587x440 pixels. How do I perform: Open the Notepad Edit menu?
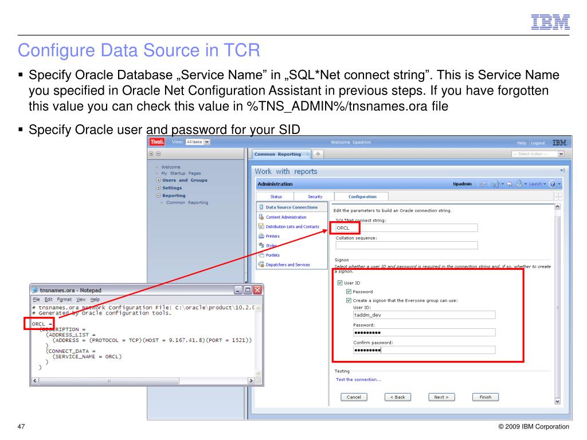48,299
